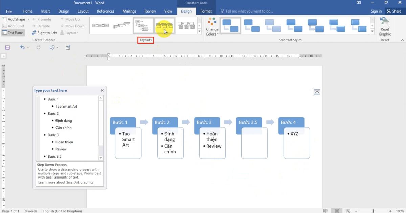Click the Redo icon
406x213 pixels.
point(38,48)
